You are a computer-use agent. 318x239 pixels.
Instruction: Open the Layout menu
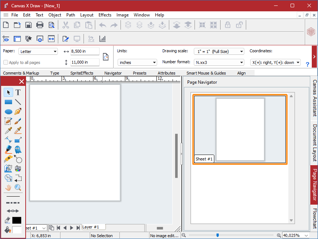tap(87, 15)
